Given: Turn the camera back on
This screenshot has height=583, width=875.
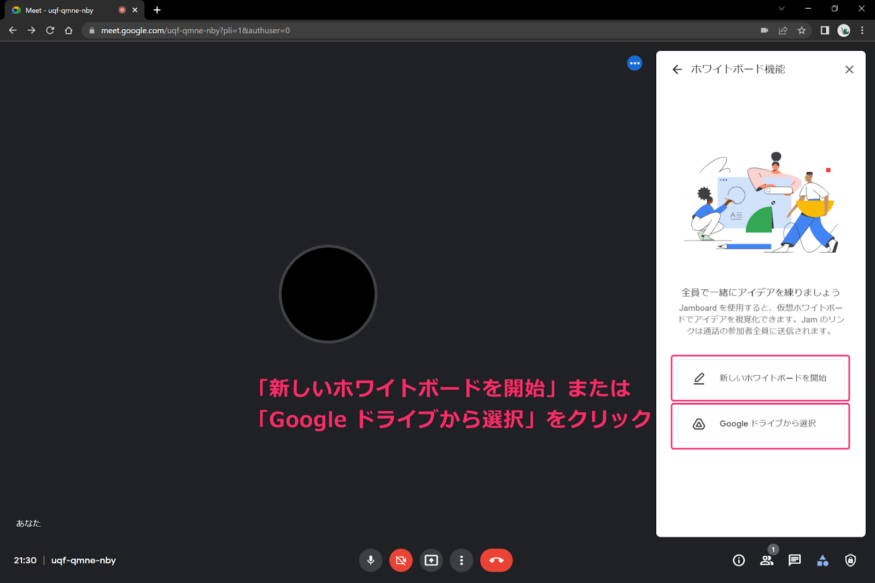Looking at the screenshot, I should click(x=401, y=560).
